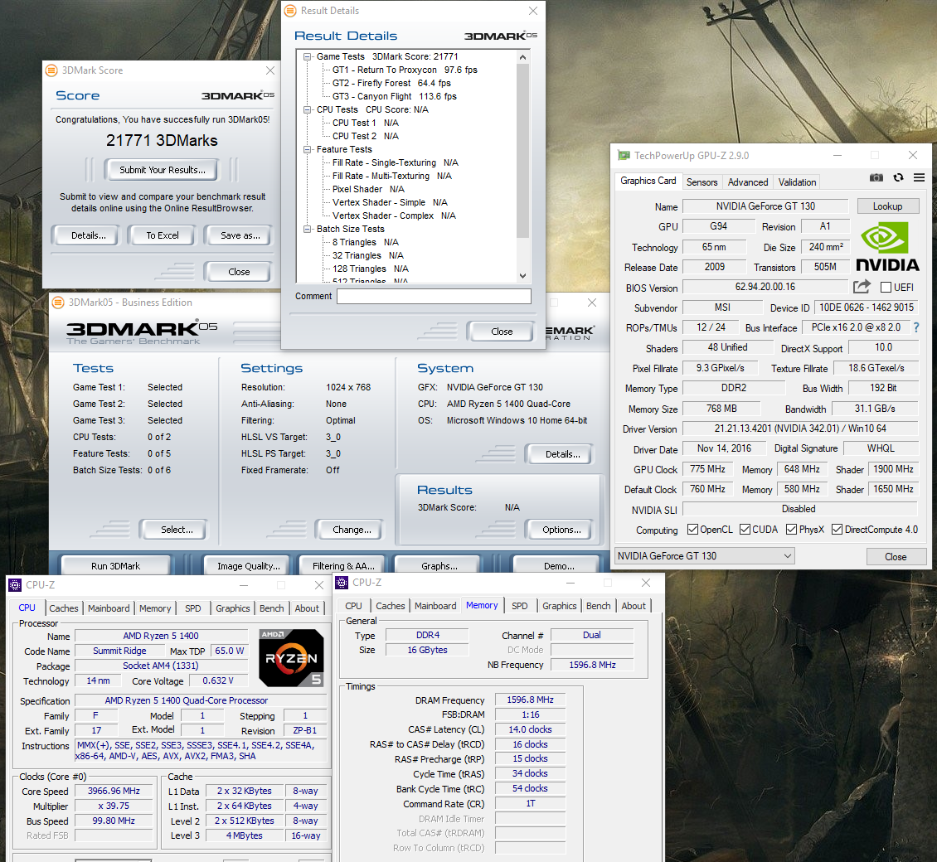Click the Comment input field
The image size is (937, 862).
[x=434, y=296]
